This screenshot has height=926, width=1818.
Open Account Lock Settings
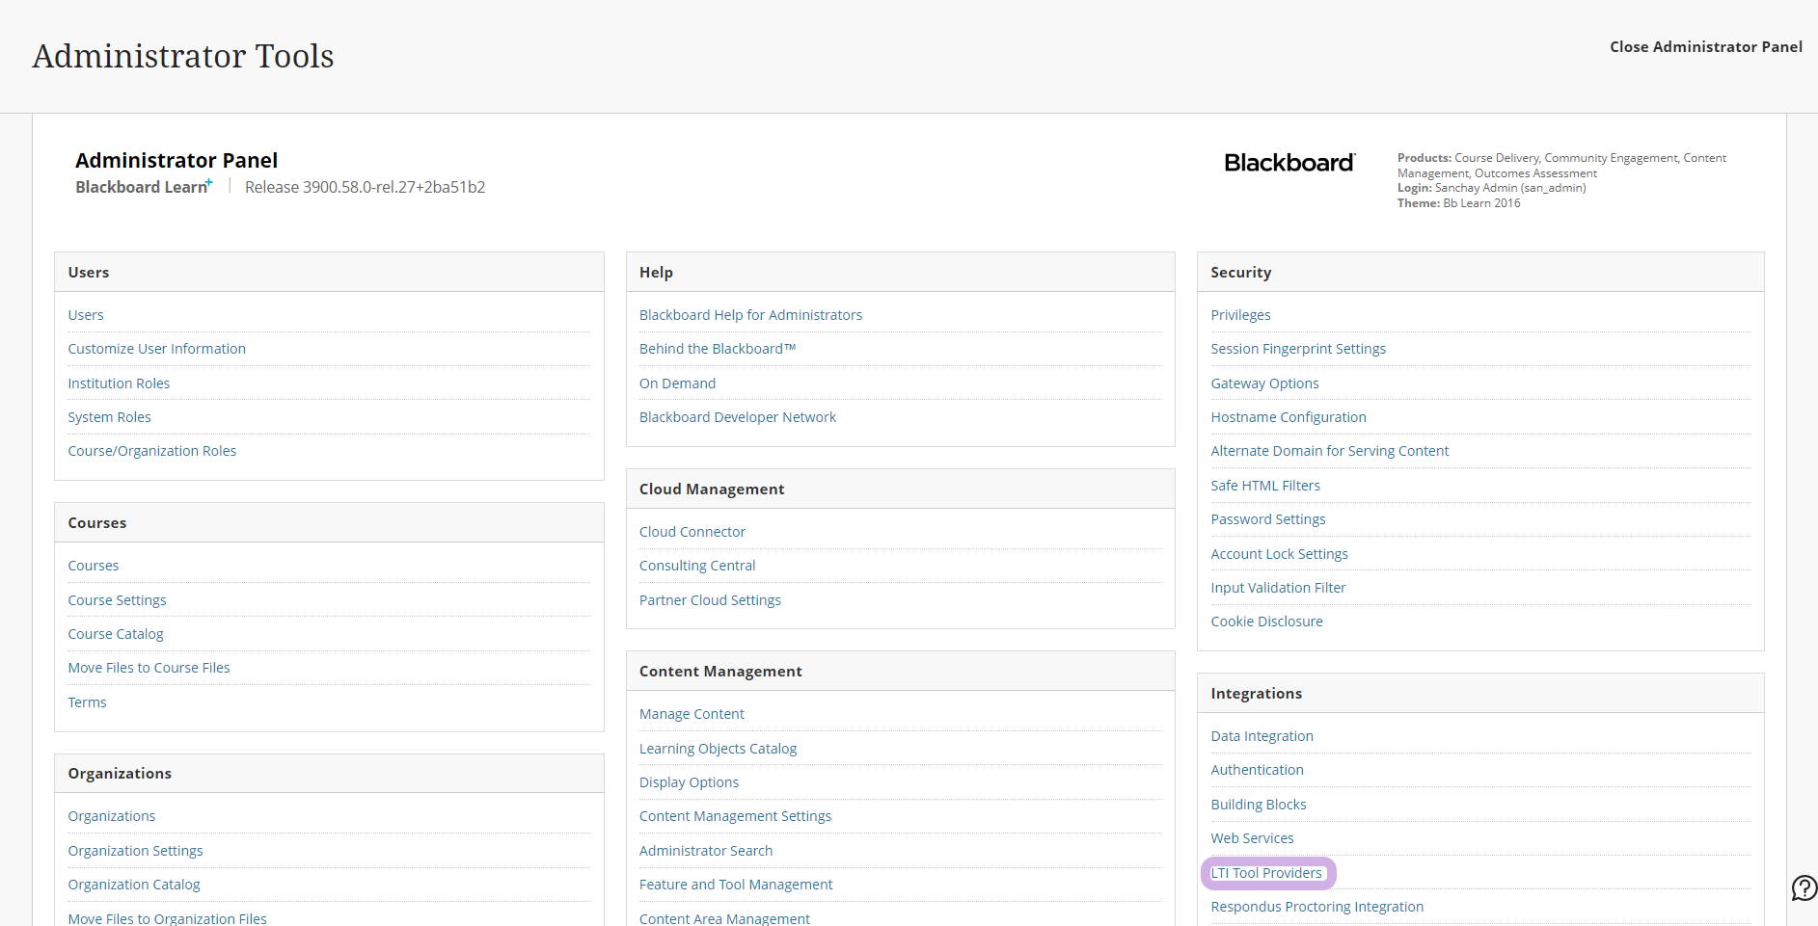(x=1280, y=554)
